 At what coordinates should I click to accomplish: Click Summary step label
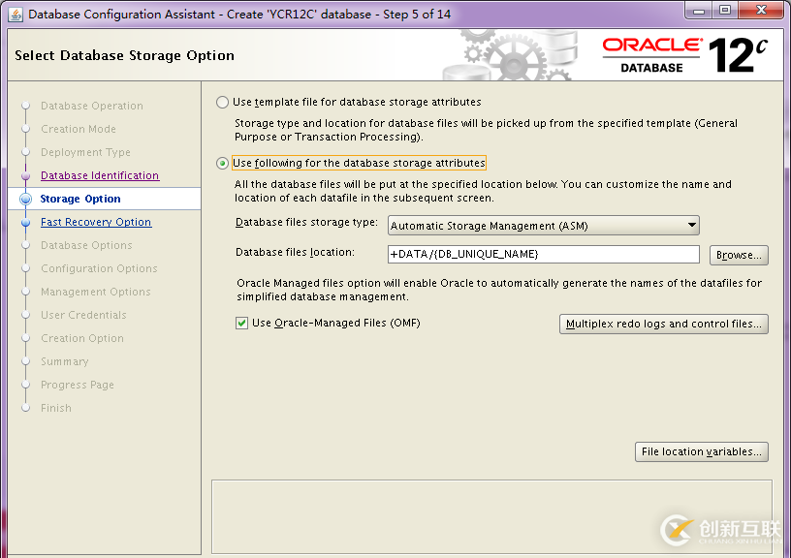point(65,361)
